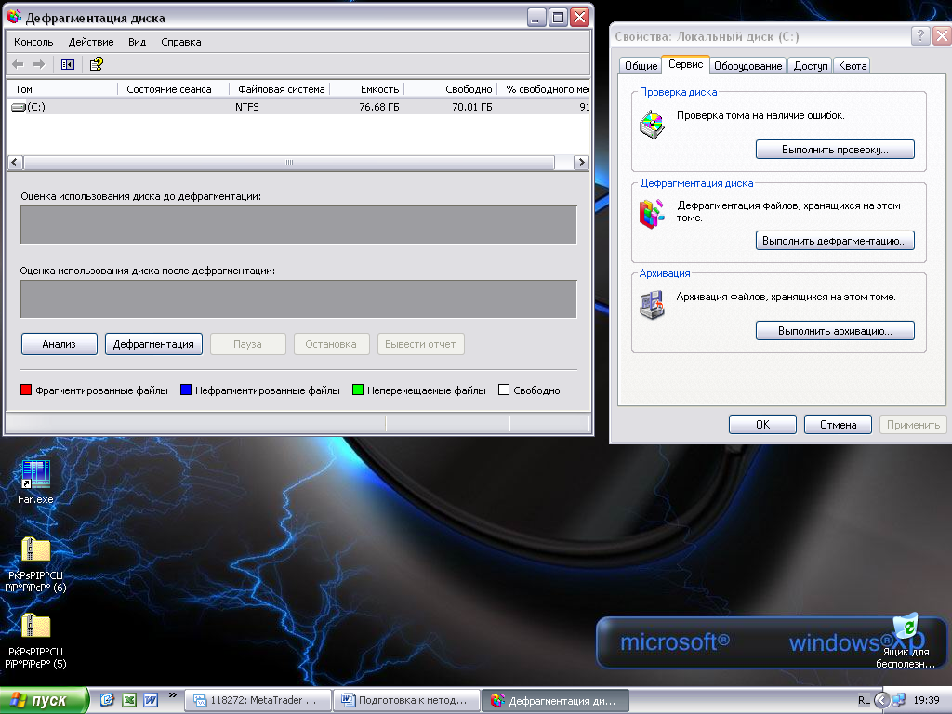Sort by Состояние сеанса column header
Viewport: 952px width, 714px height.
173,89
